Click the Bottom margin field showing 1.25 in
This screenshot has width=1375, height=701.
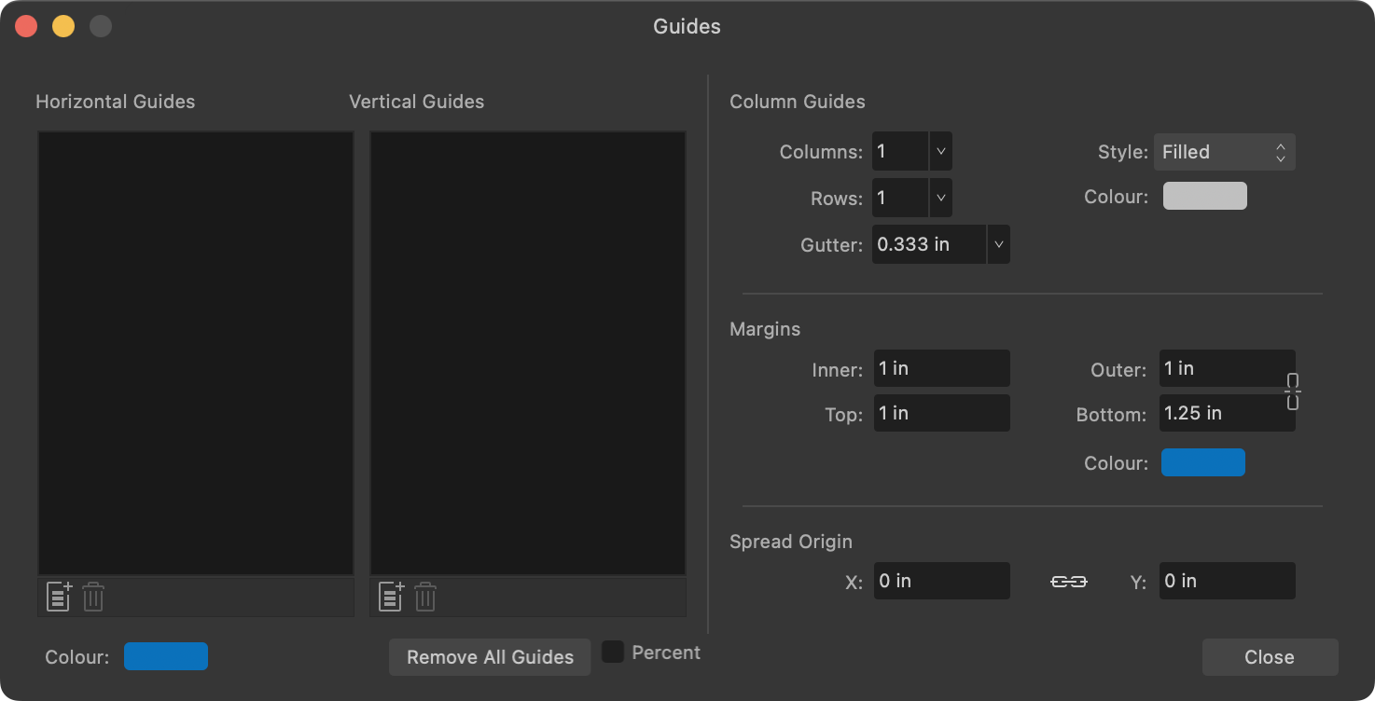click(1227, 413)
